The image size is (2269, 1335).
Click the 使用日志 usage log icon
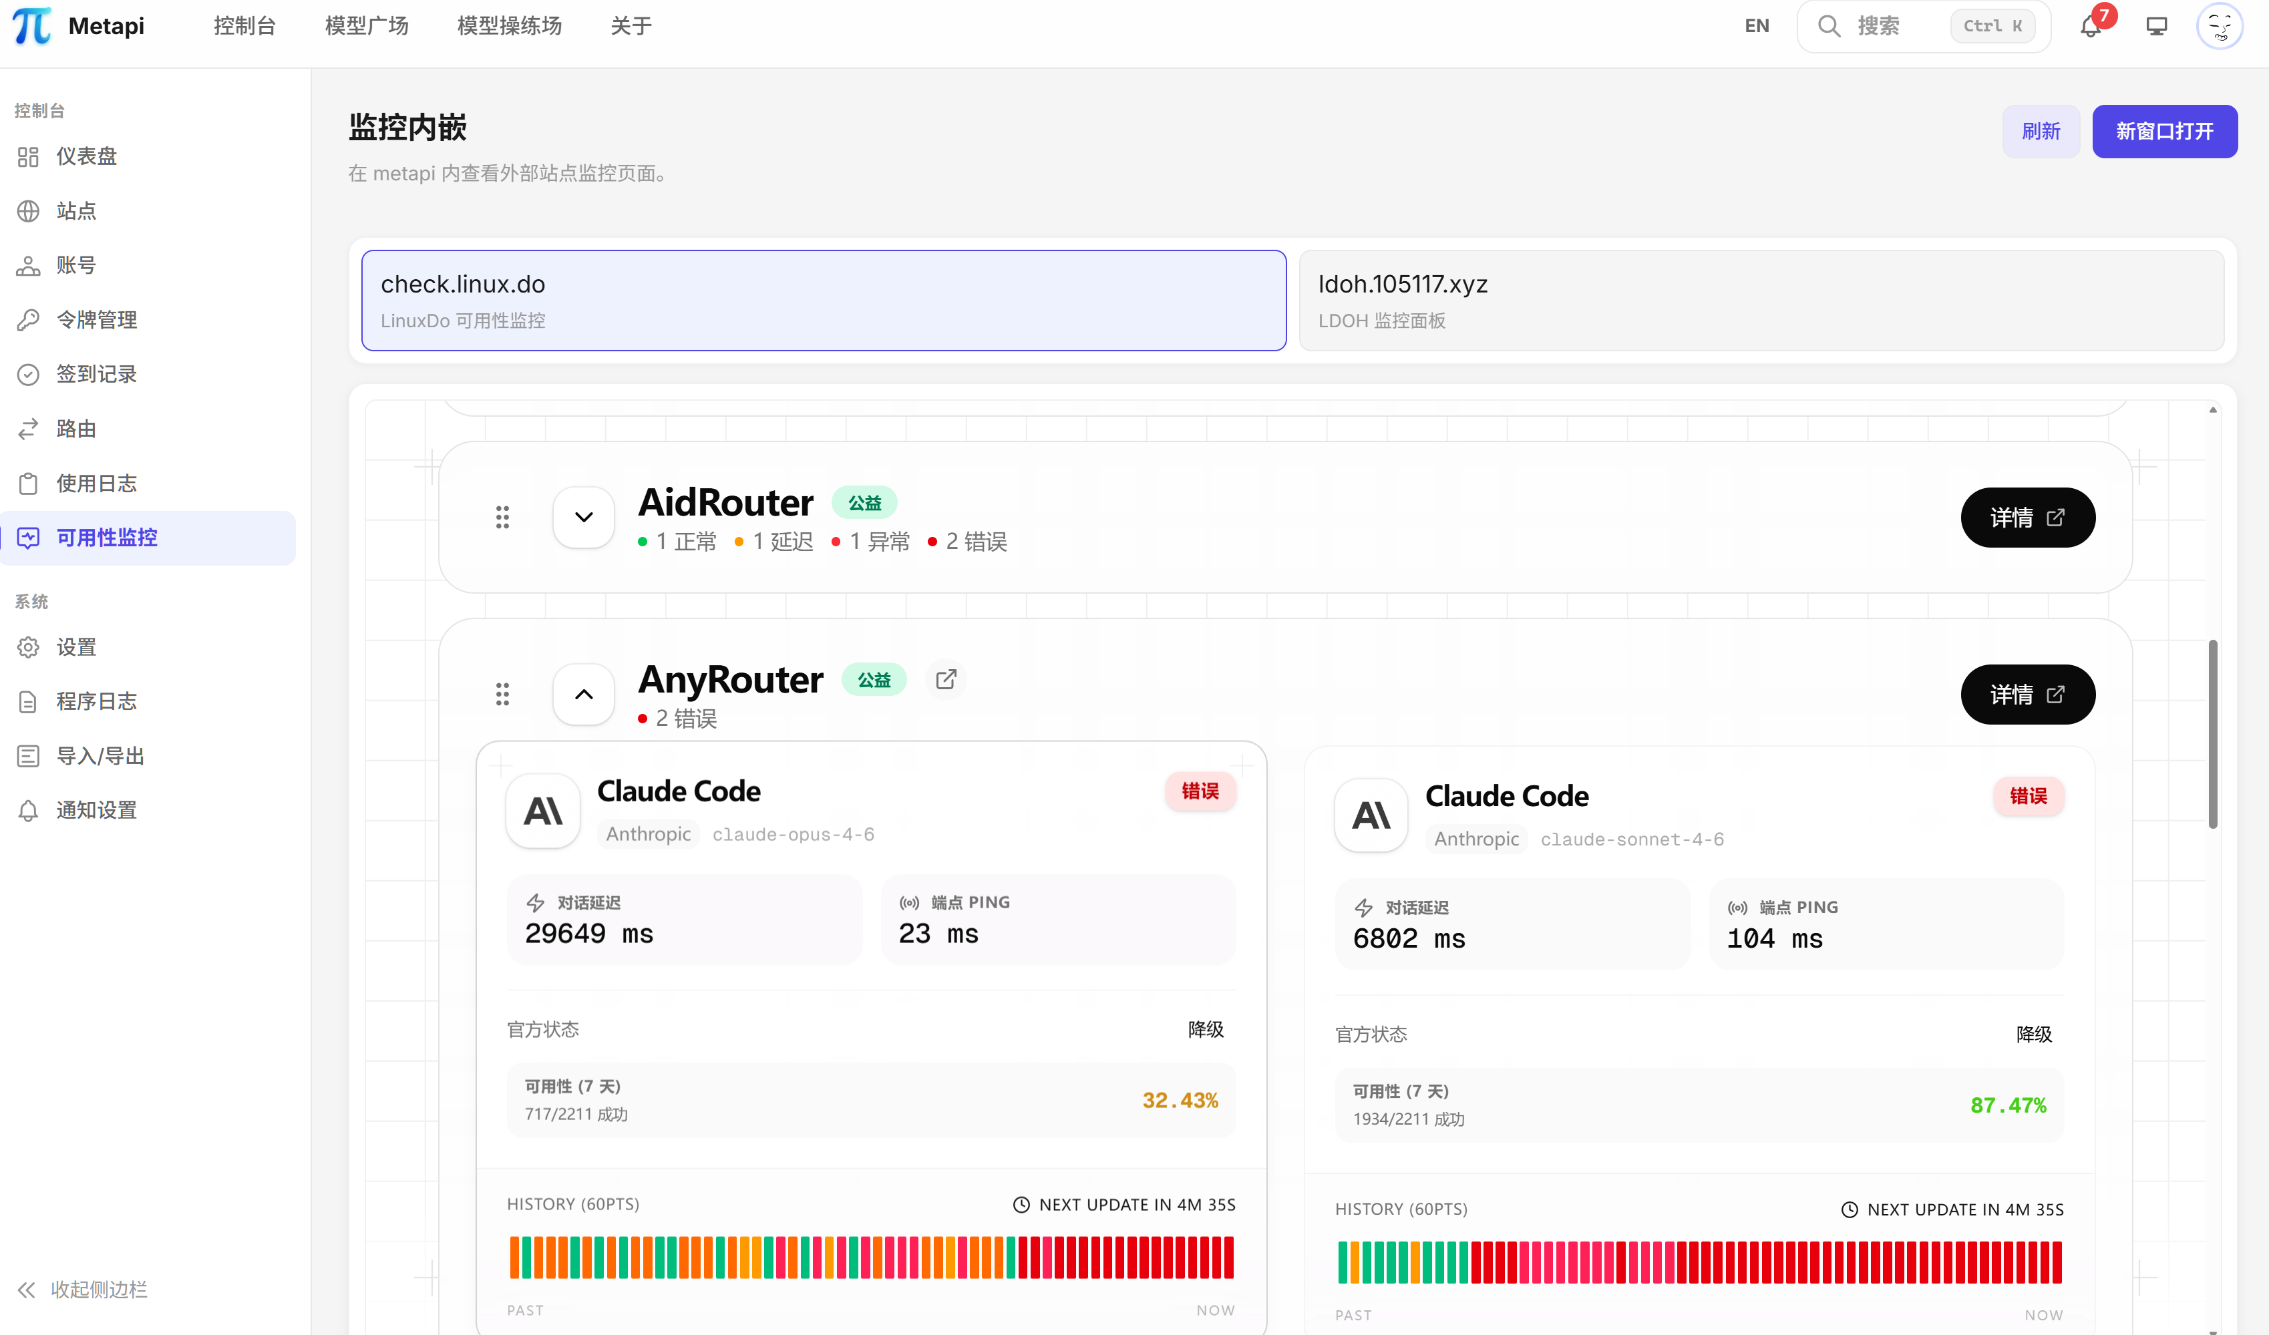27,482
